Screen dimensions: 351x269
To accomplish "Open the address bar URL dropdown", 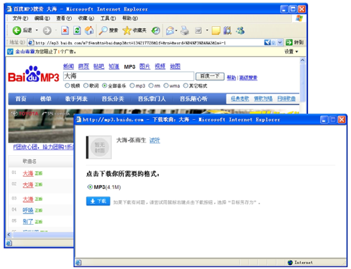I will (280, 42).
